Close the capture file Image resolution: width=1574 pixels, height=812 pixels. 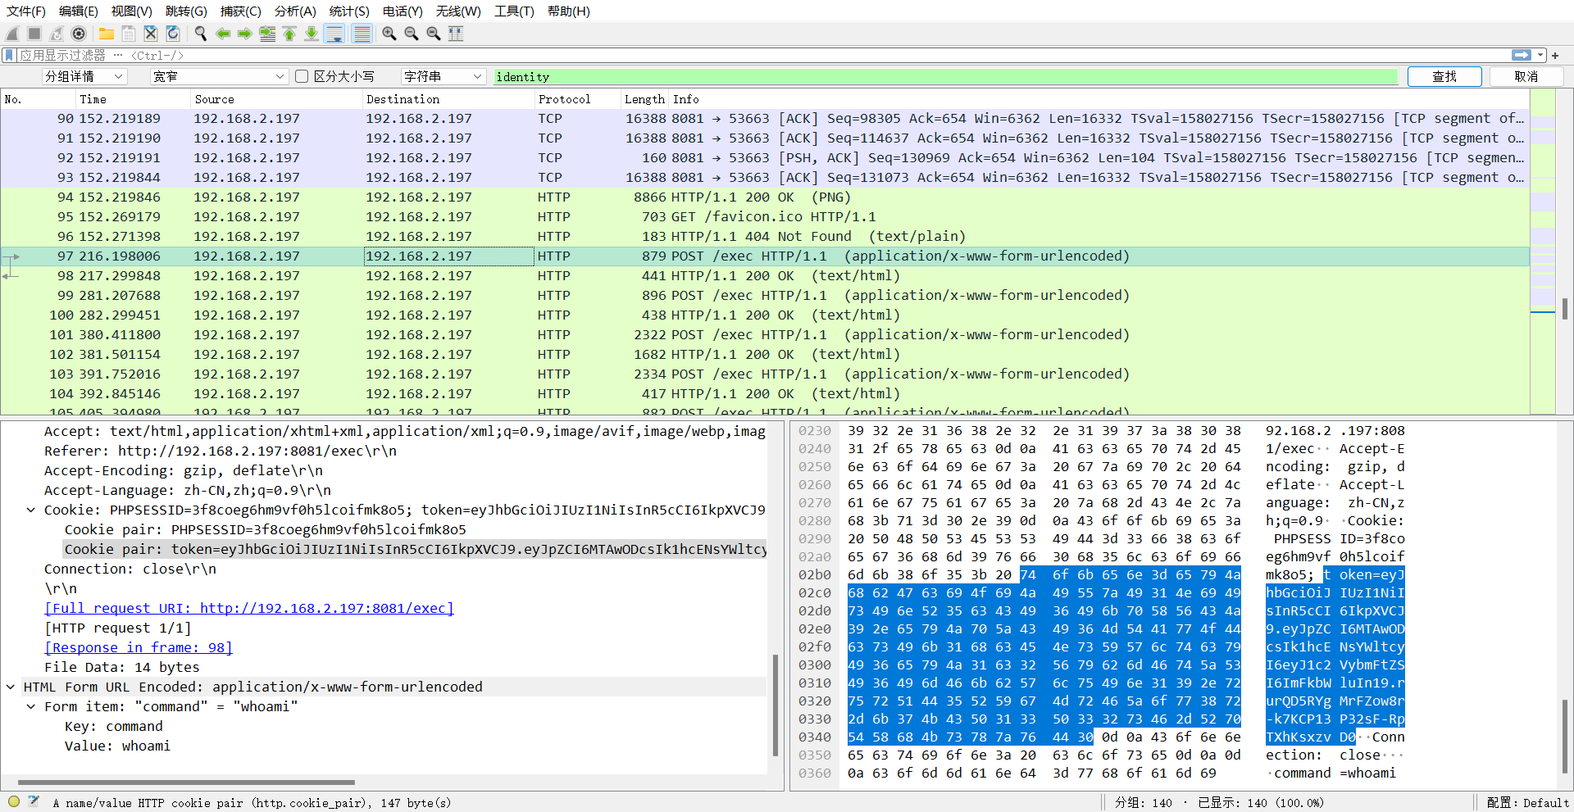[x=151, y=34]
